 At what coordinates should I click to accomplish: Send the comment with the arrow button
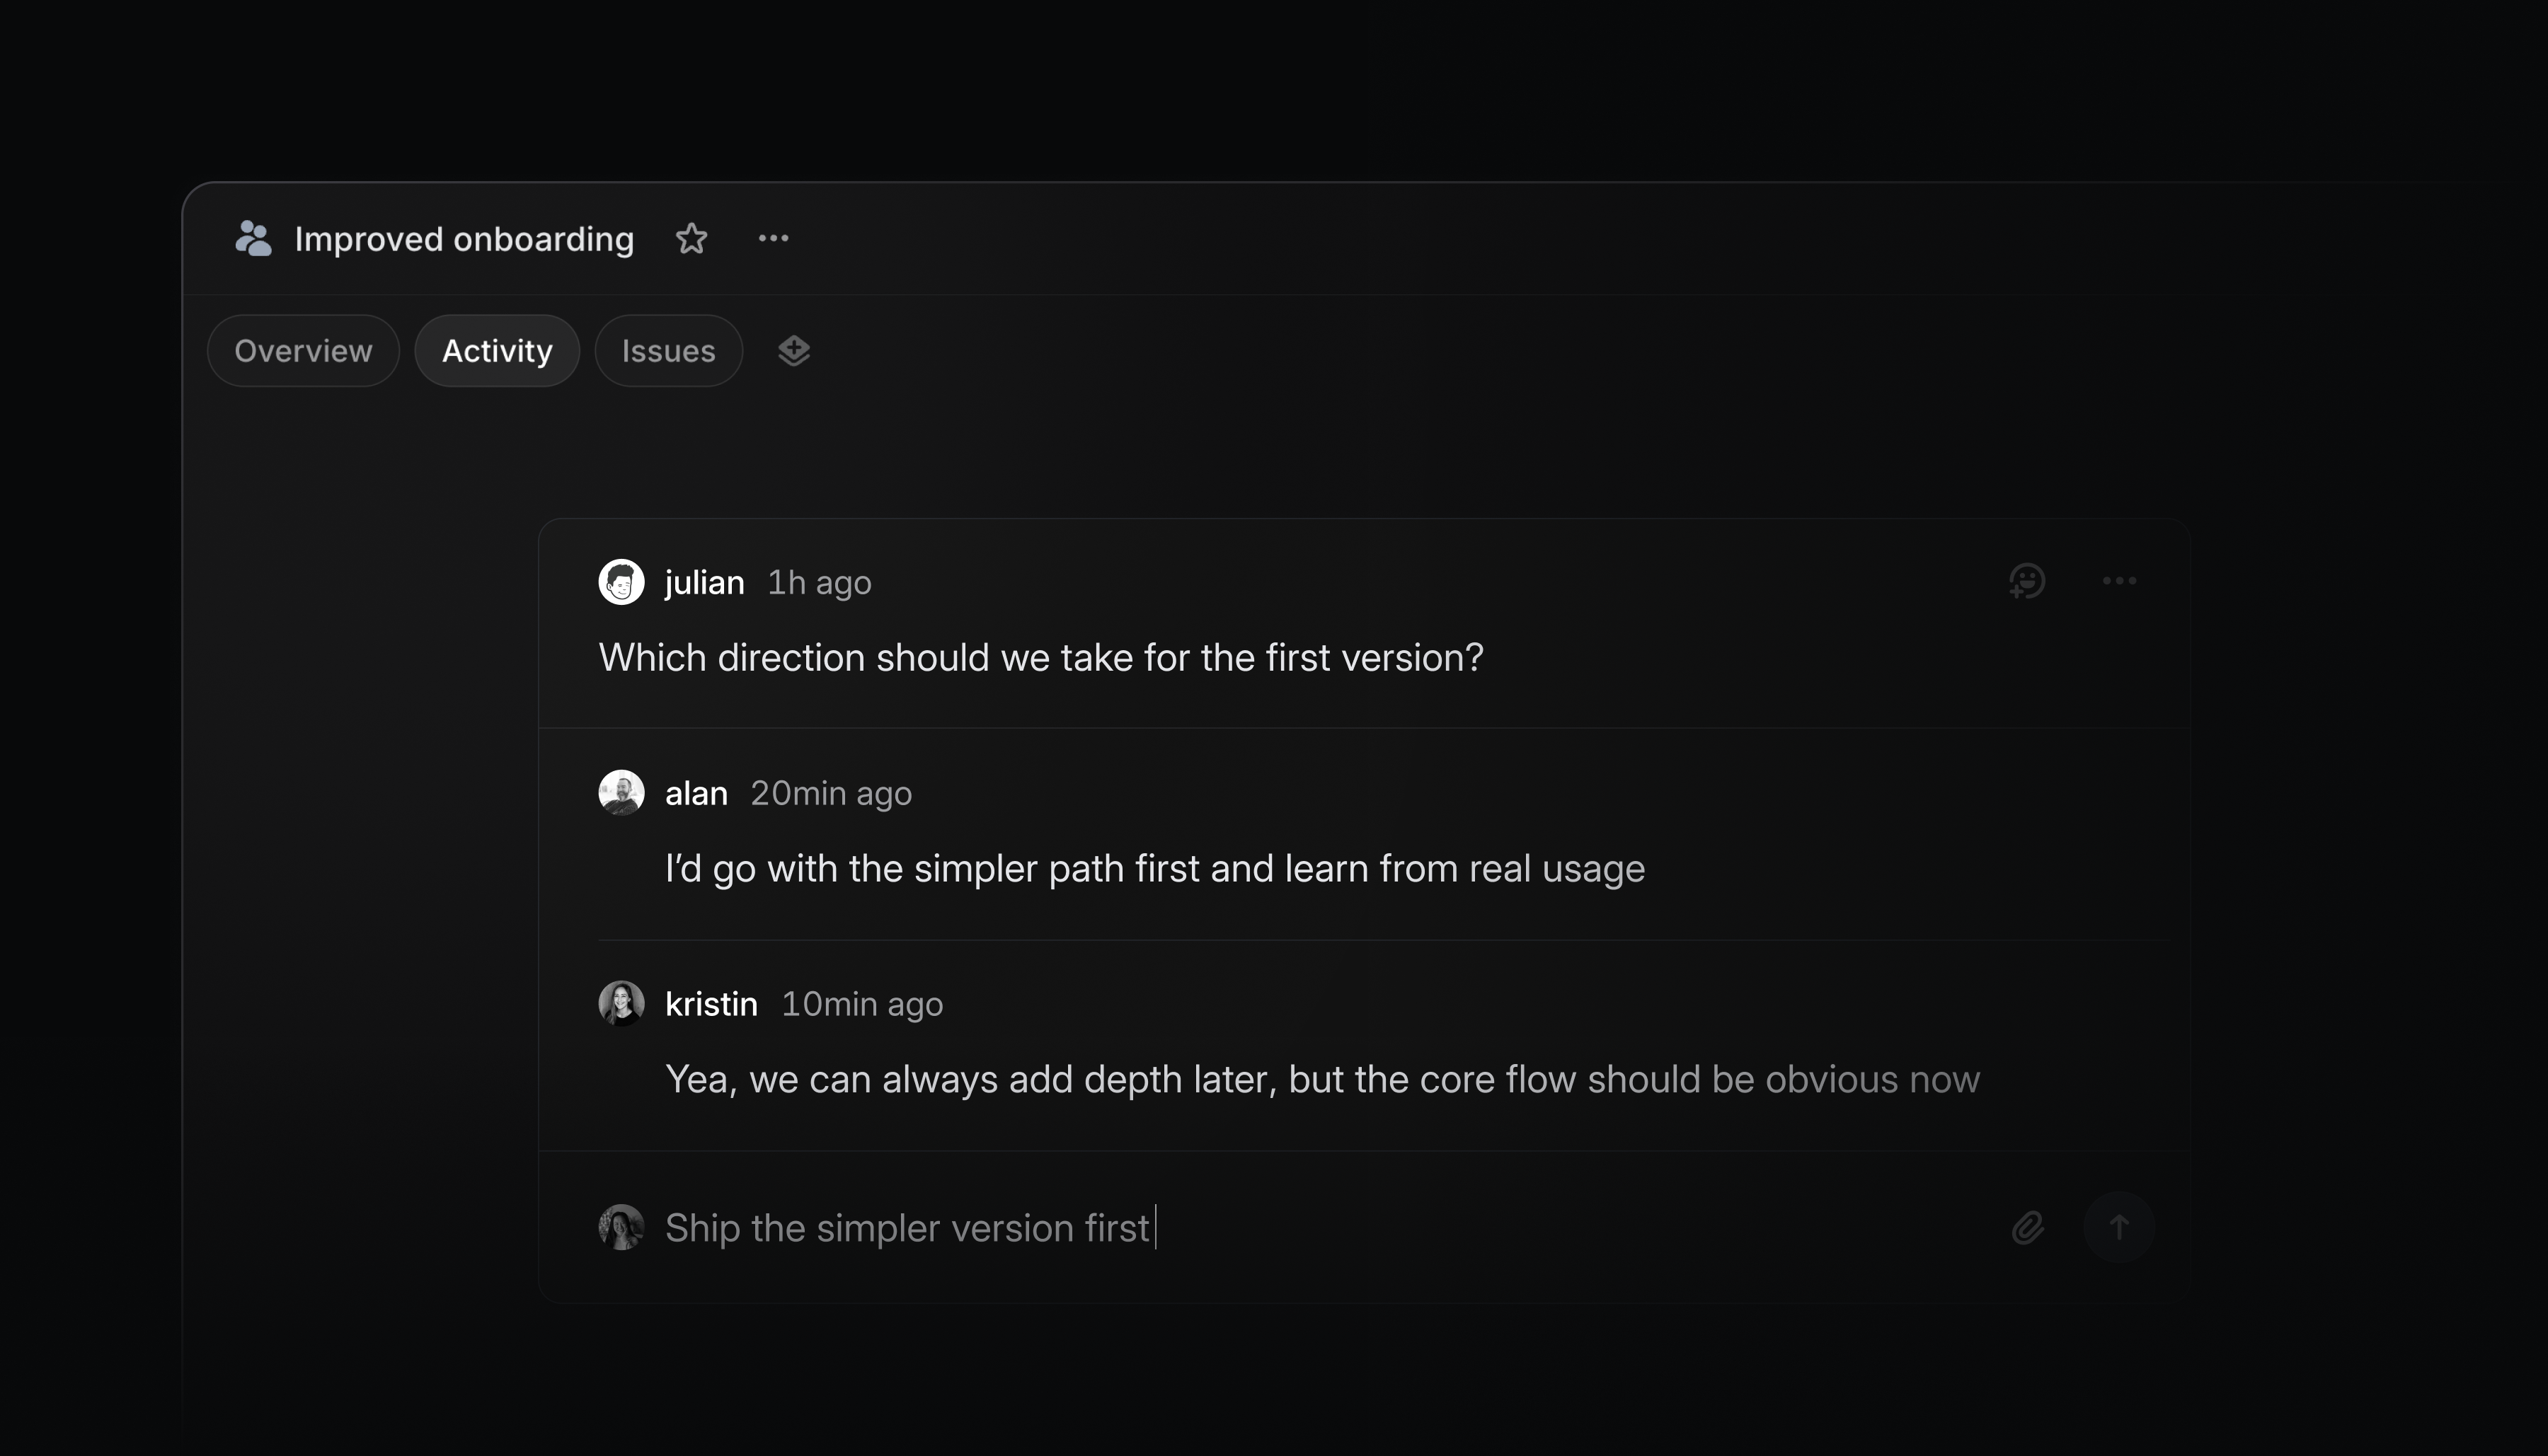click(2119, 1227)
